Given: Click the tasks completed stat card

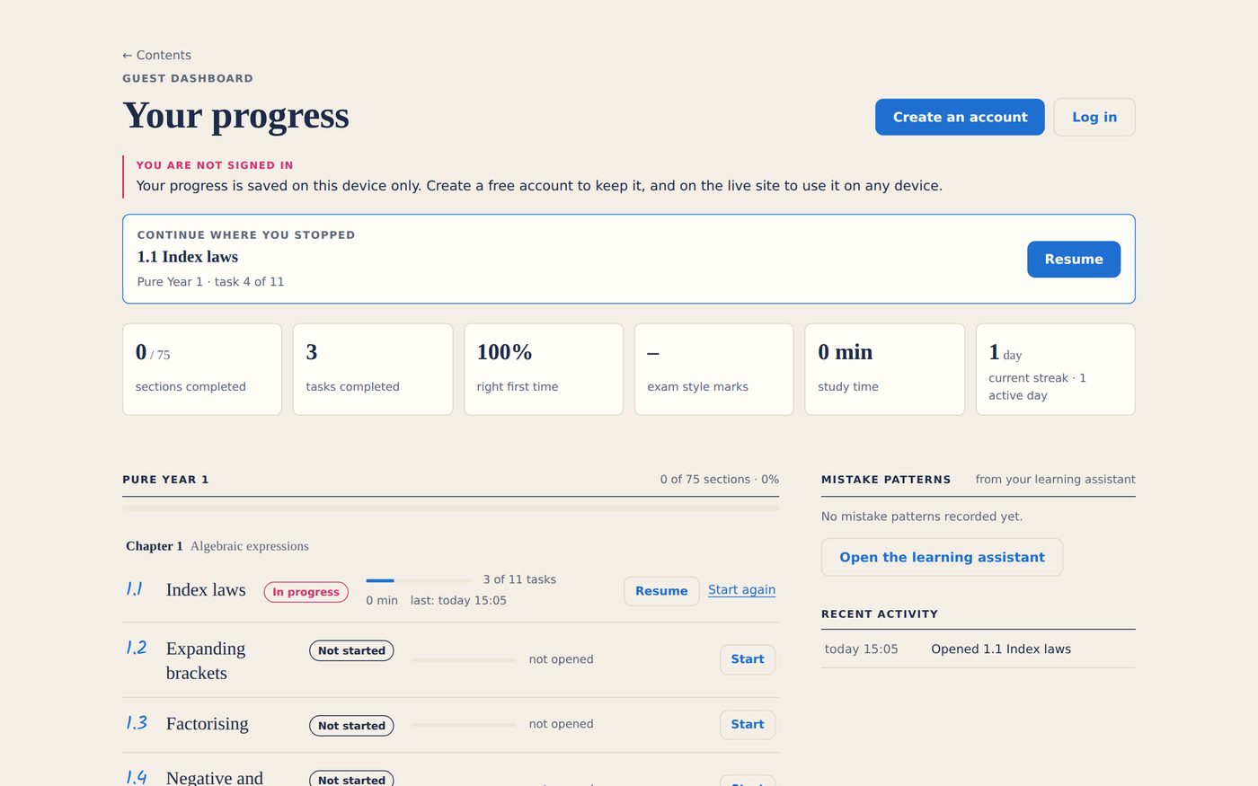Looking at the screenshot, I should [373, 369].
